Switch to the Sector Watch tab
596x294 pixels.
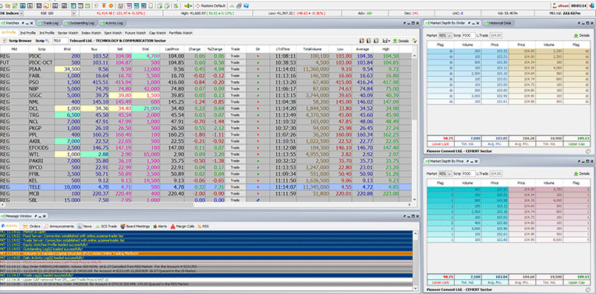(x=68, y=33)
